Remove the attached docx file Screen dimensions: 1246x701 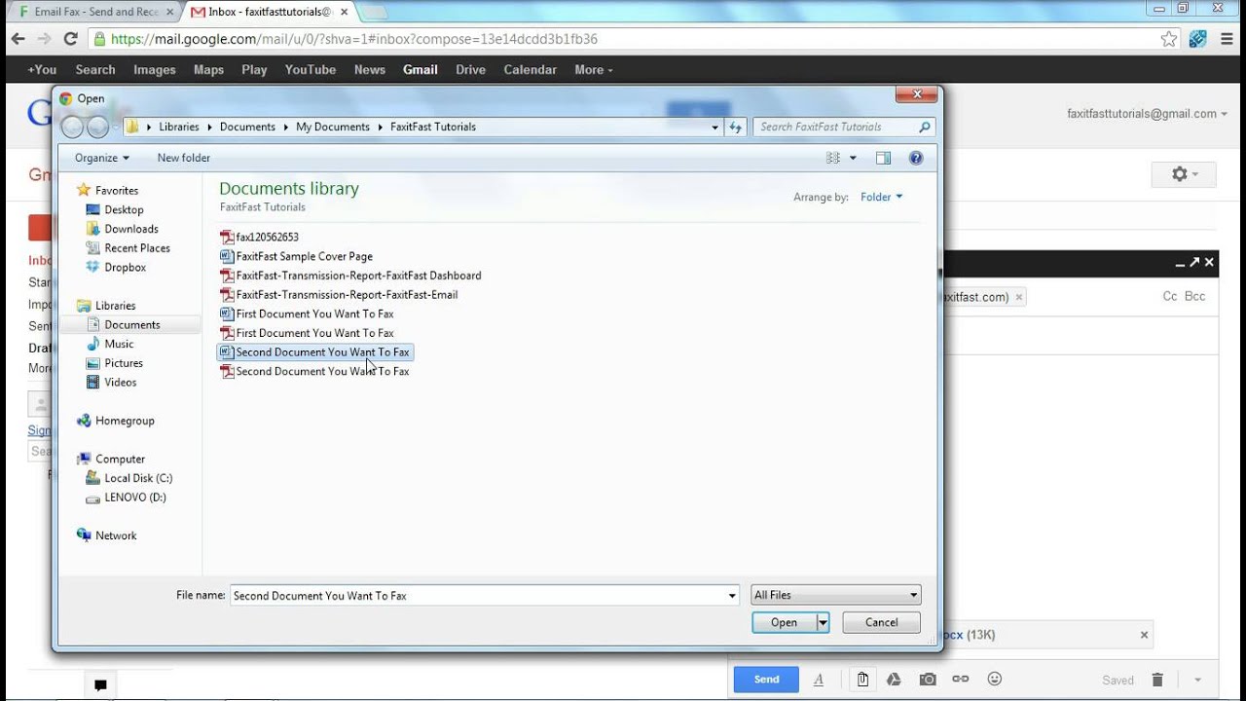click(1144, 635)
